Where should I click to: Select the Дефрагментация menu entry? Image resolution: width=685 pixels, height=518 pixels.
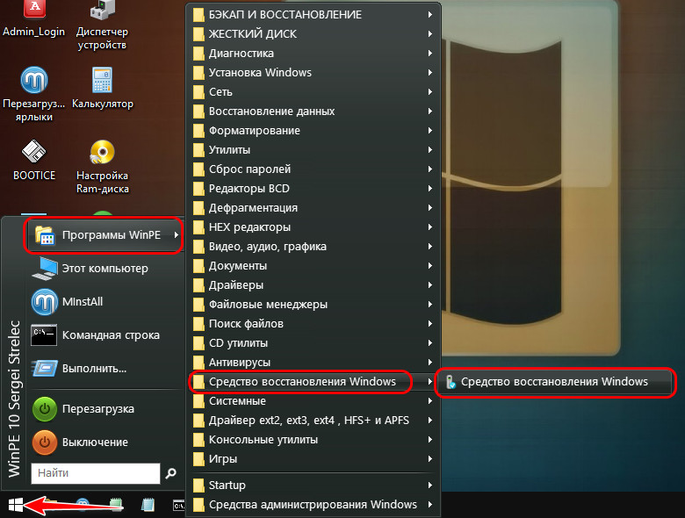click(x=313, y=208)
